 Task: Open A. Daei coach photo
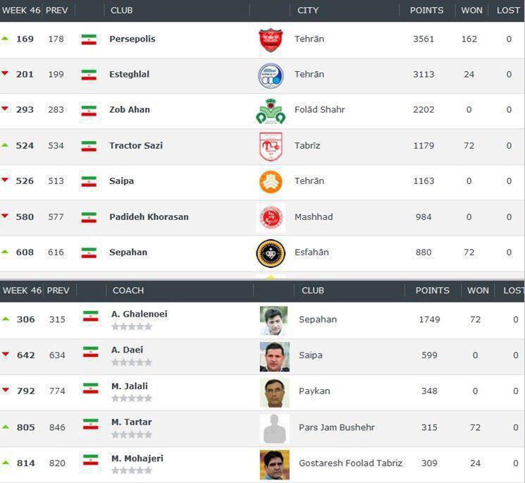tap(275, 357)
